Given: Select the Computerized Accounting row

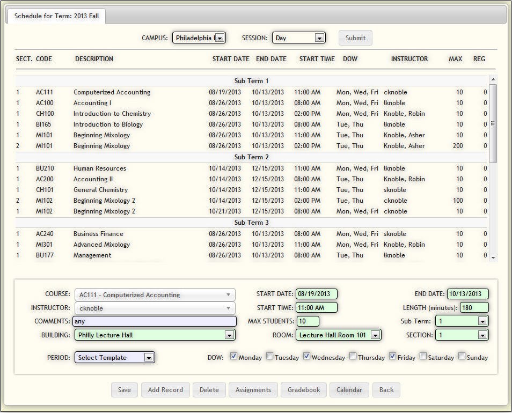Looking at the screenshot, I should (251, 92).
